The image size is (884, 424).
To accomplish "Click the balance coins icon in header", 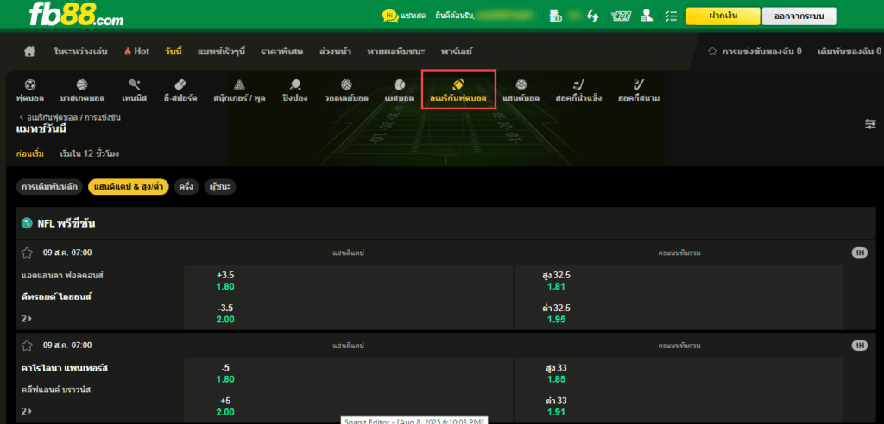I will 556,16.
